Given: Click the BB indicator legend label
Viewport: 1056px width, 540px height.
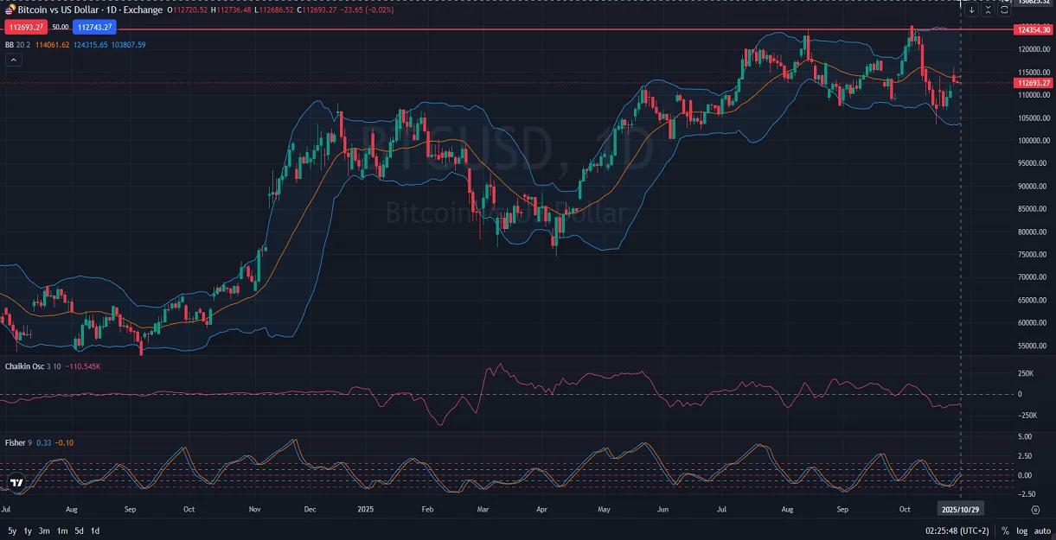Looking at the screenshot, I should [11, 43].
